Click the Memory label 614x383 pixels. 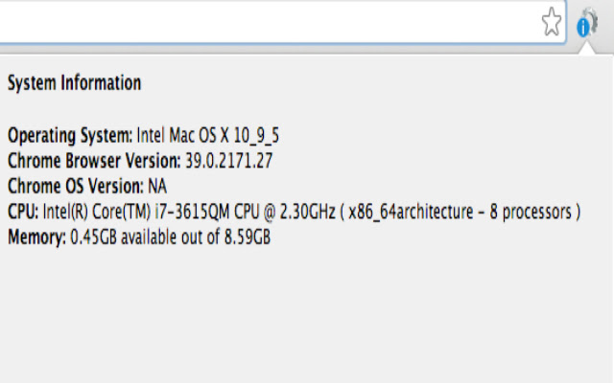37,237
